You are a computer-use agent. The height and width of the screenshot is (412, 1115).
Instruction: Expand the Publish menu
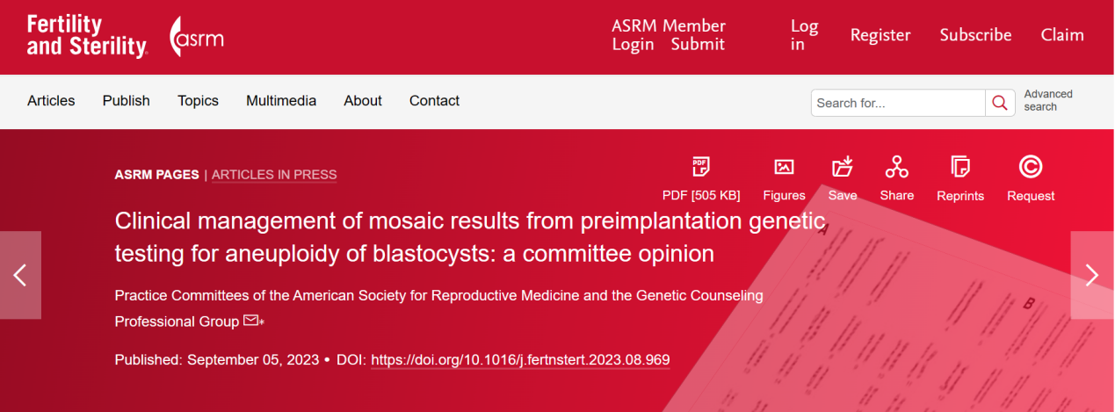point(126,101)
